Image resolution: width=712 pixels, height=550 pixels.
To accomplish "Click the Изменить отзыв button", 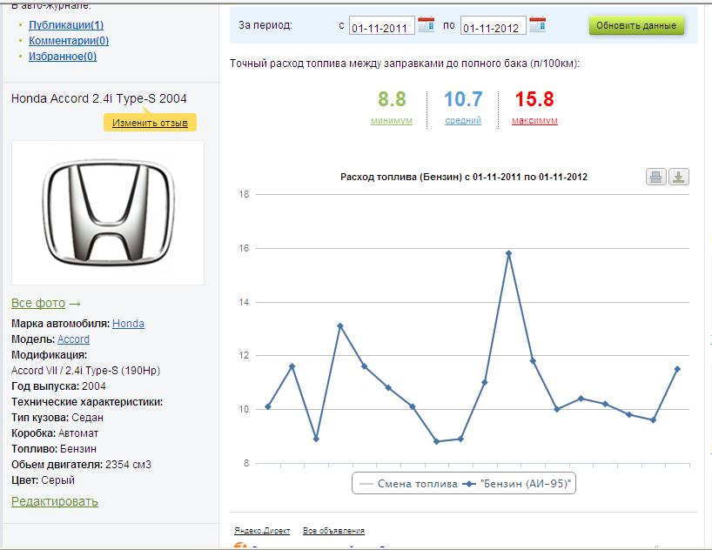I will coord(150,123).
